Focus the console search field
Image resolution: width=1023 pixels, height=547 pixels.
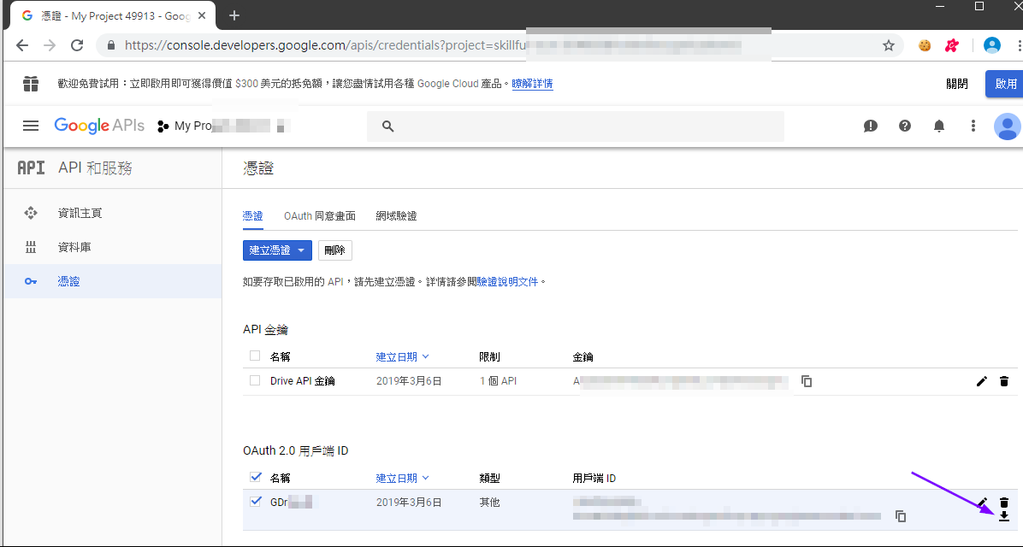tap(576, 126)
